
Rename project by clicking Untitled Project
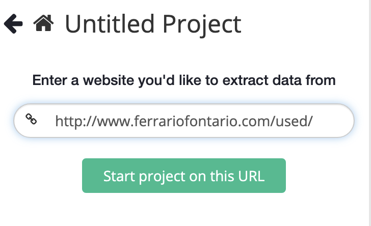pyautogui.click(x=153, y=24)
